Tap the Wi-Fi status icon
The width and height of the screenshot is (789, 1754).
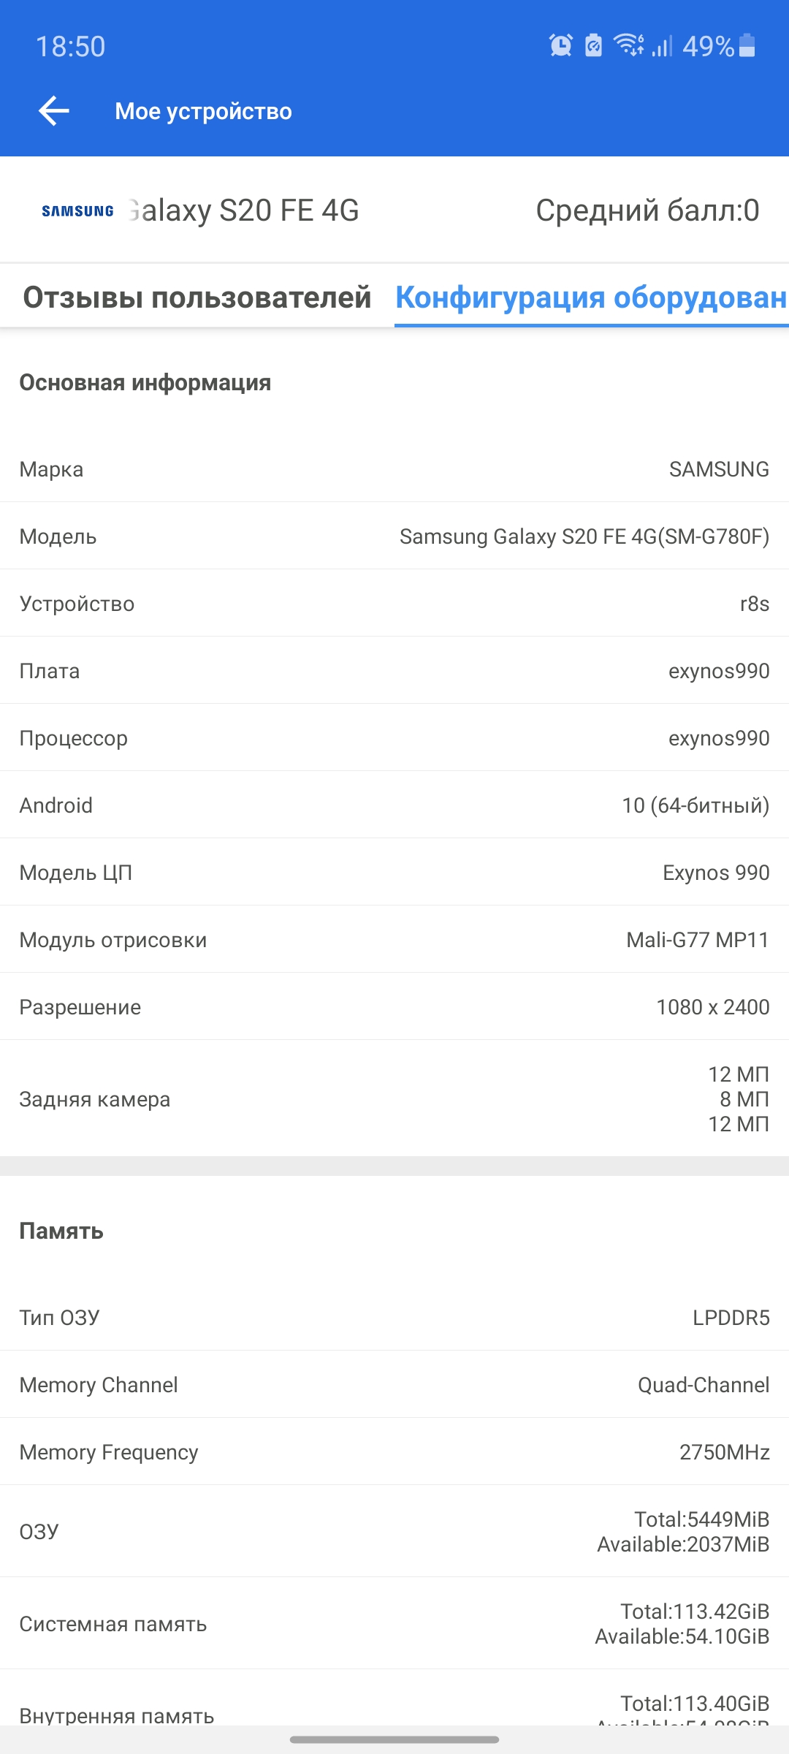pos(628,45)
